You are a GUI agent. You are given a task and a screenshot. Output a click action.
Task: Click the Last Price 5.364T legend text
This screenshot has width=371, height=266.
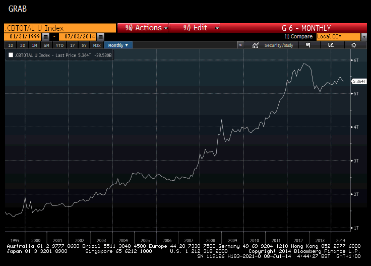point(73,55)
